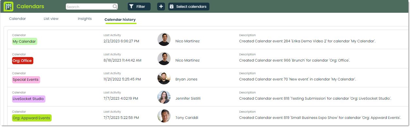Click the 'Brunch' event description text

tap(294, 60)
